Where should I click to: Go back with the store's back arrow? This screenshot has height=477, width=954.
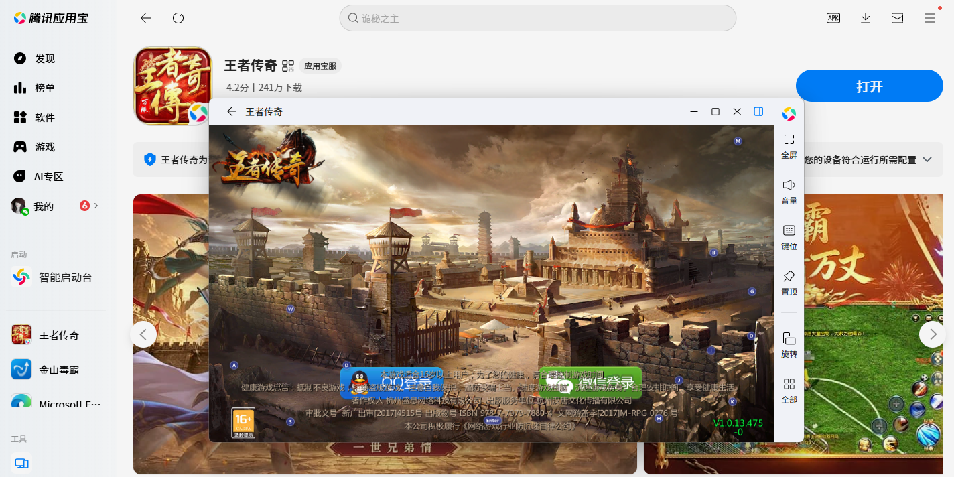(x=145, y=18)
